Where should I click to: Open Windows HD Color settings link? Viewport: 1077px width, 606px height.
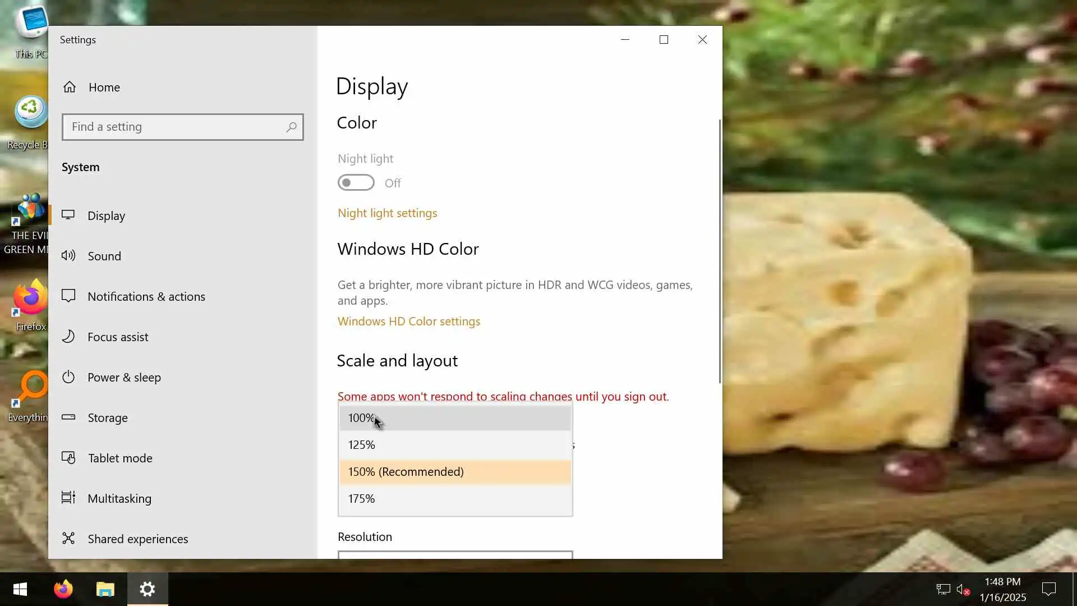point(408,322)
